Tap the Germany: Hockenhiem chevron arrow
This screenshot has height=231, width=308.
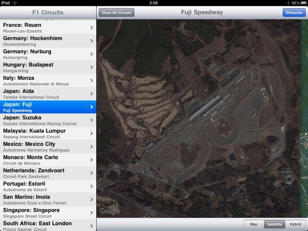[92, 41]
